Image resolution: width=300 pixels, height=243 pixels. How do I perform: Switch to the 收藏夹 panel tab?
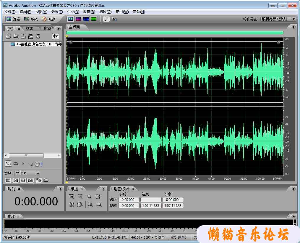[49, 28]
